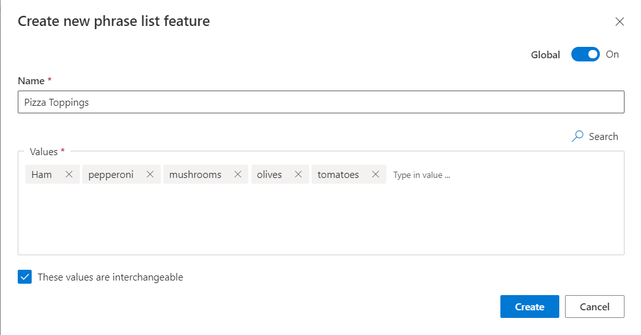Click the Name input field
641x335 pixels.
(321, 102)
